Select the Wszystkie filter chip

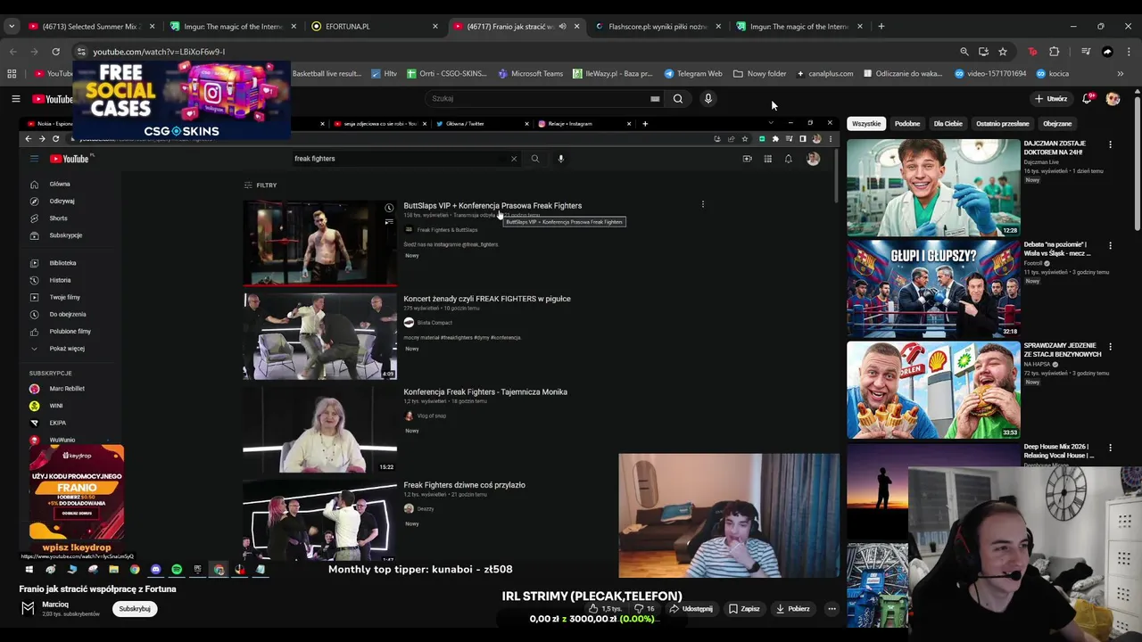866,124
